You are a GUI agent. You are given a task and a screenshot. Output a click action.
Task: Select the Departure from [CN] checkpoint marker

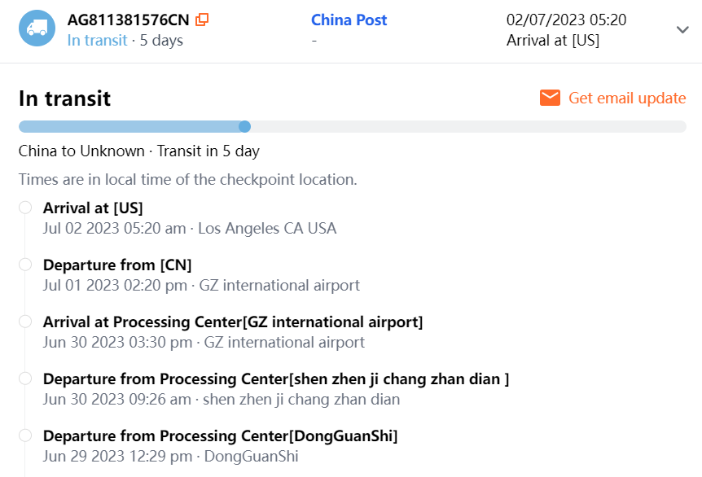click(x=25, y=265)
